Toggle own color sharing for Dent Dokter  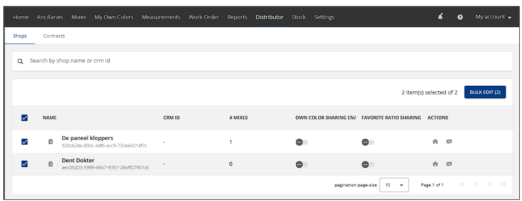point(302,164)
